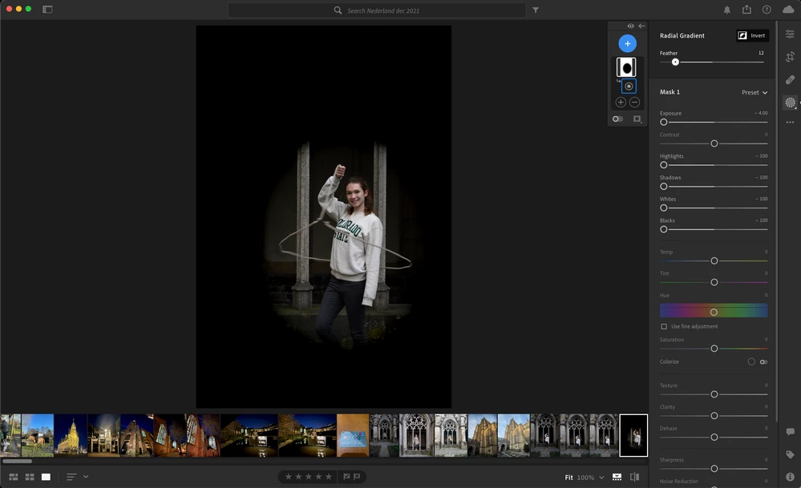
Task: Open the filter funnel next to search
Action: [x=536, y=10]
